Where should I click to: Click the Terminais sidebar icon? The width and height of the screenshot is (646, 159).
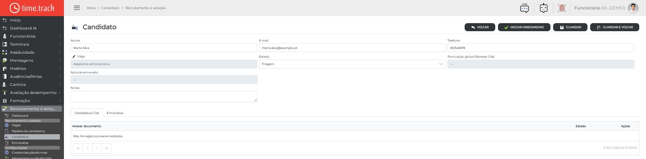tap(5, 44)
